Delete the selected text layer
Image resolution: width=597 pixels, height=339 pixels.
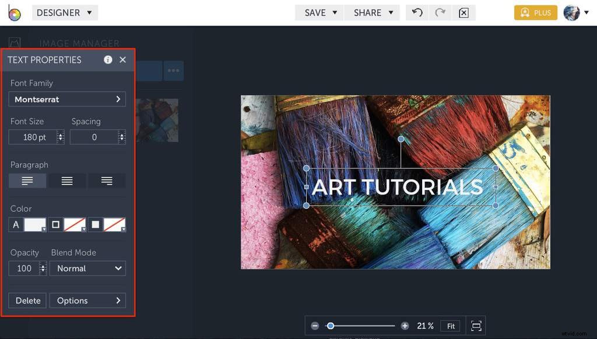coord(27,300)
